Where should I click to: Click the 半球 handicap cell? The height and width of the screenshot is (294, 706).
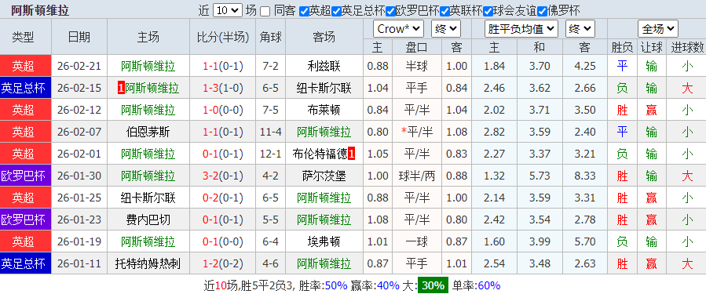pos(417,66)
